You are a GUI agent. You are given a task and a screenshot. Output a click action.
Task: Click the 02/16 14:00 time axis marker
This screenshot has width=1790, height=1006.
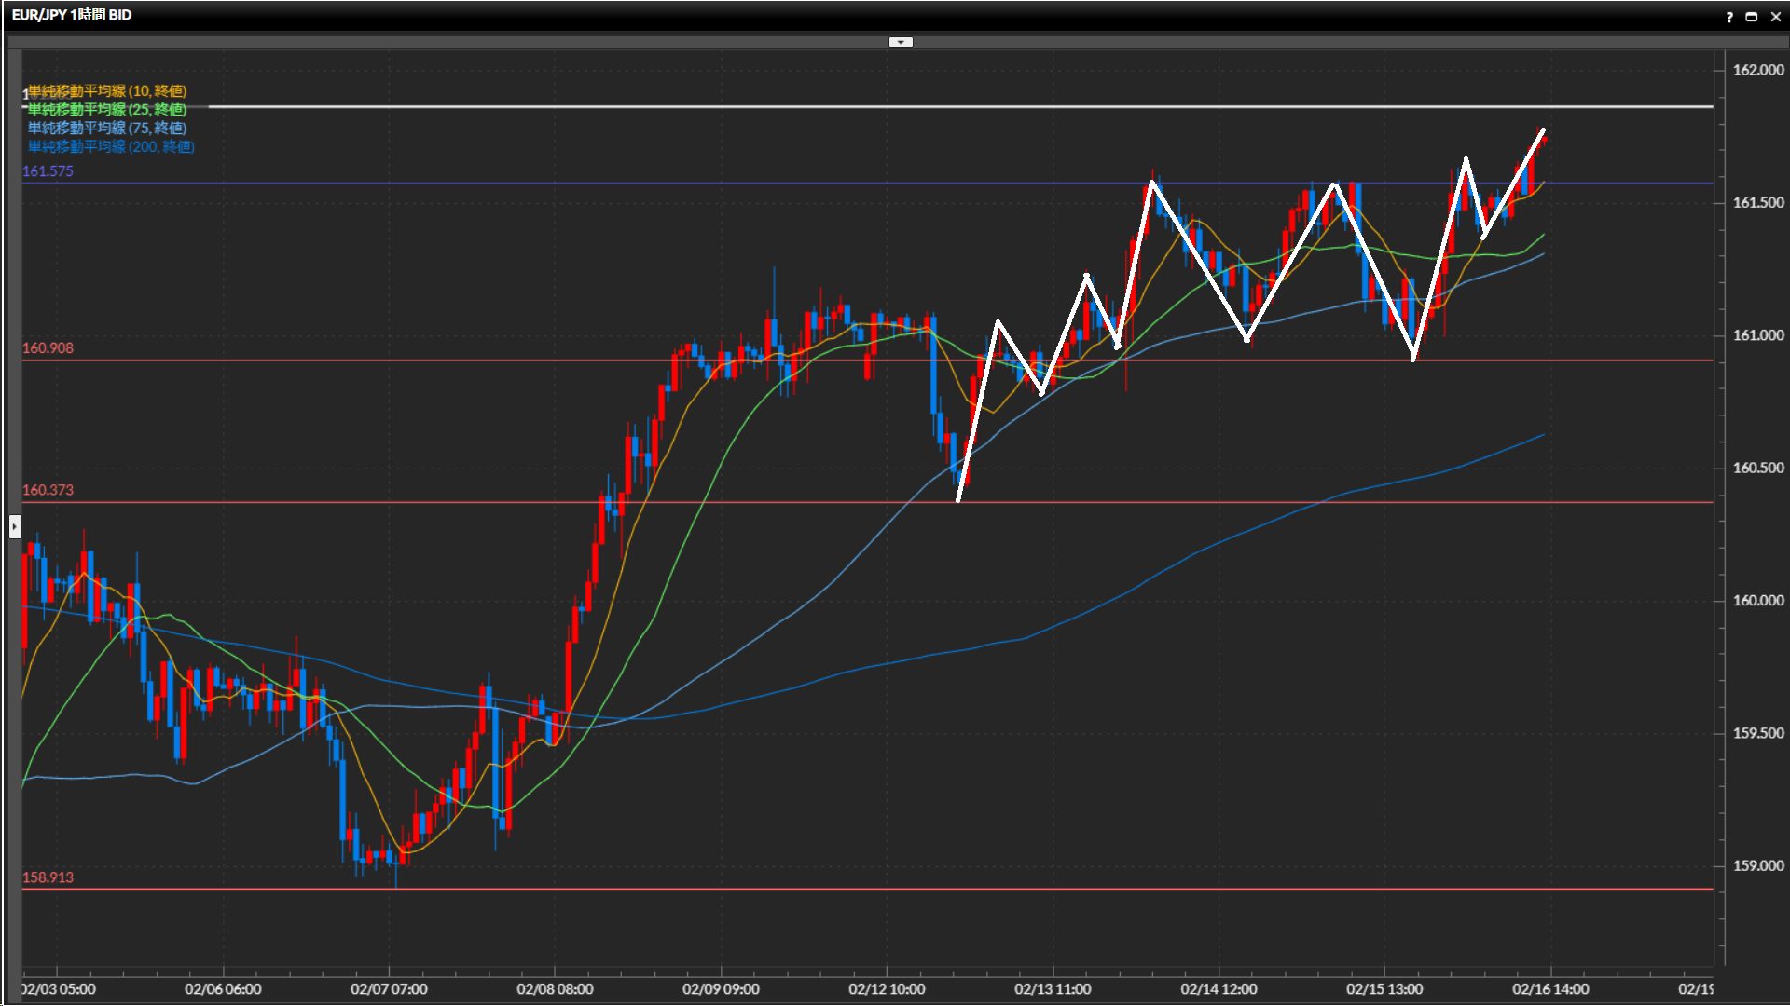click(1550, 989)
